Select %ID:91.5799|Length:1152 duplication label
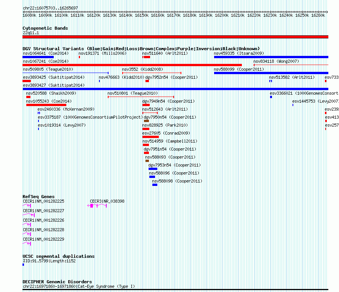 coord(49,261)
